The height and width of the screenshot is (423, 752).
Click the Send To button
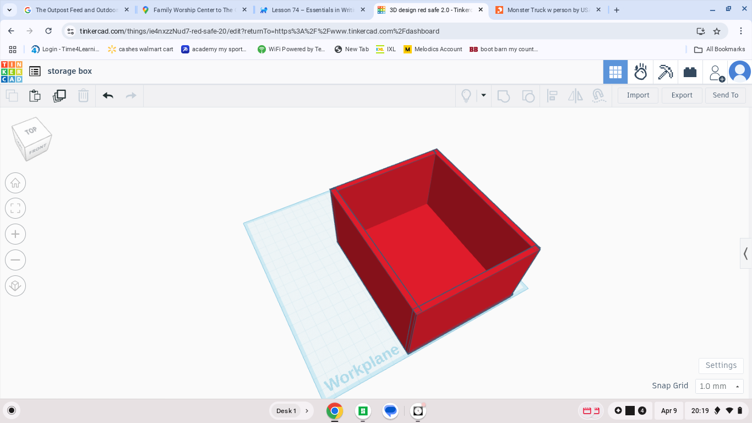tap(726, 95)
